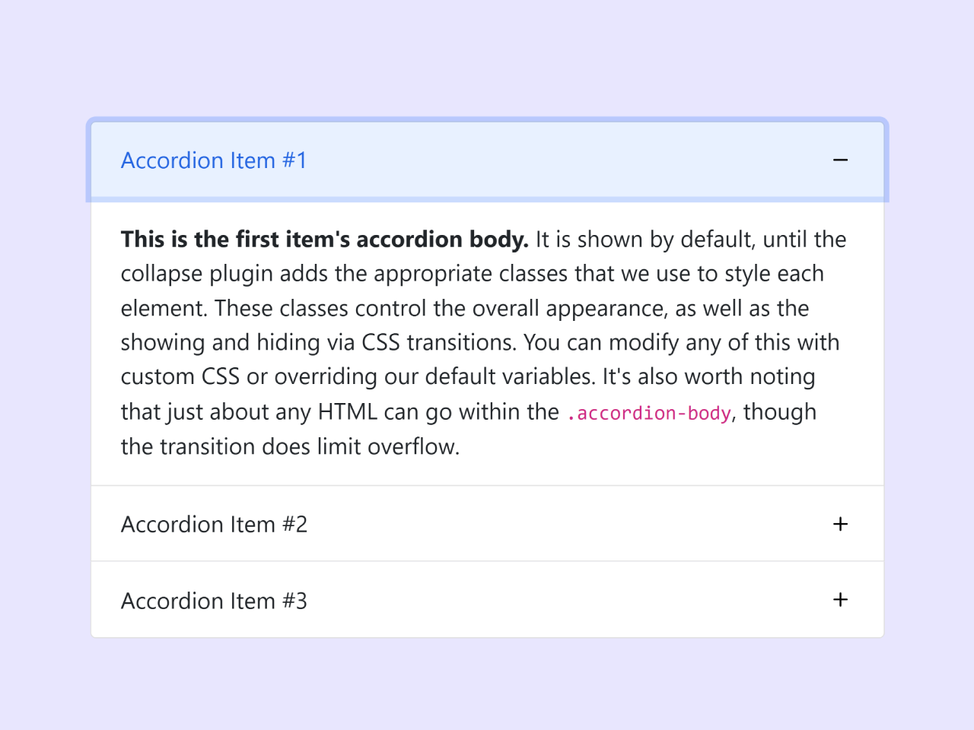The height and width of the screenshot is (730, 974).
Task: Click "custom CSS" in the accordion body
Action: 180,376
